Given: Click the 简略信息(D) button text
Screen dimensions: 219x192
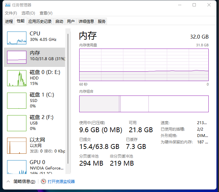Looking at the screenshot, I should coord(24,182).
